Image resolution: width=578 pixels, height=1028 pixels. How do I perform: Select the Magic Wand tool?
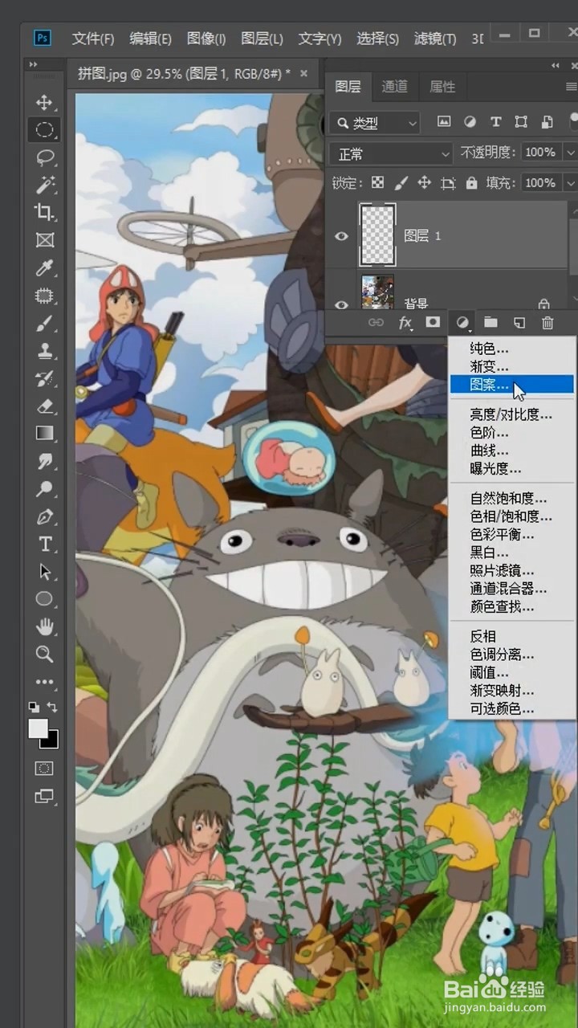click(44, 185)
